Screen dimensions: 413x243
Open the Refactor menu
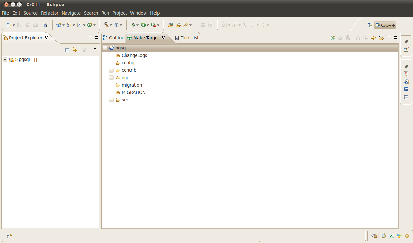pos(50,13)
